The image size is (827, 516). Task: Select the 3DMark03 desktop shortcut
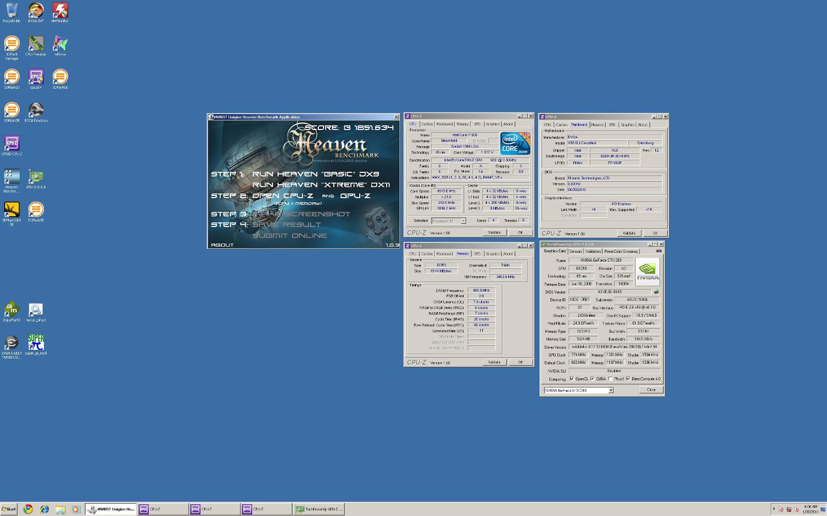(x=11, y=79)
